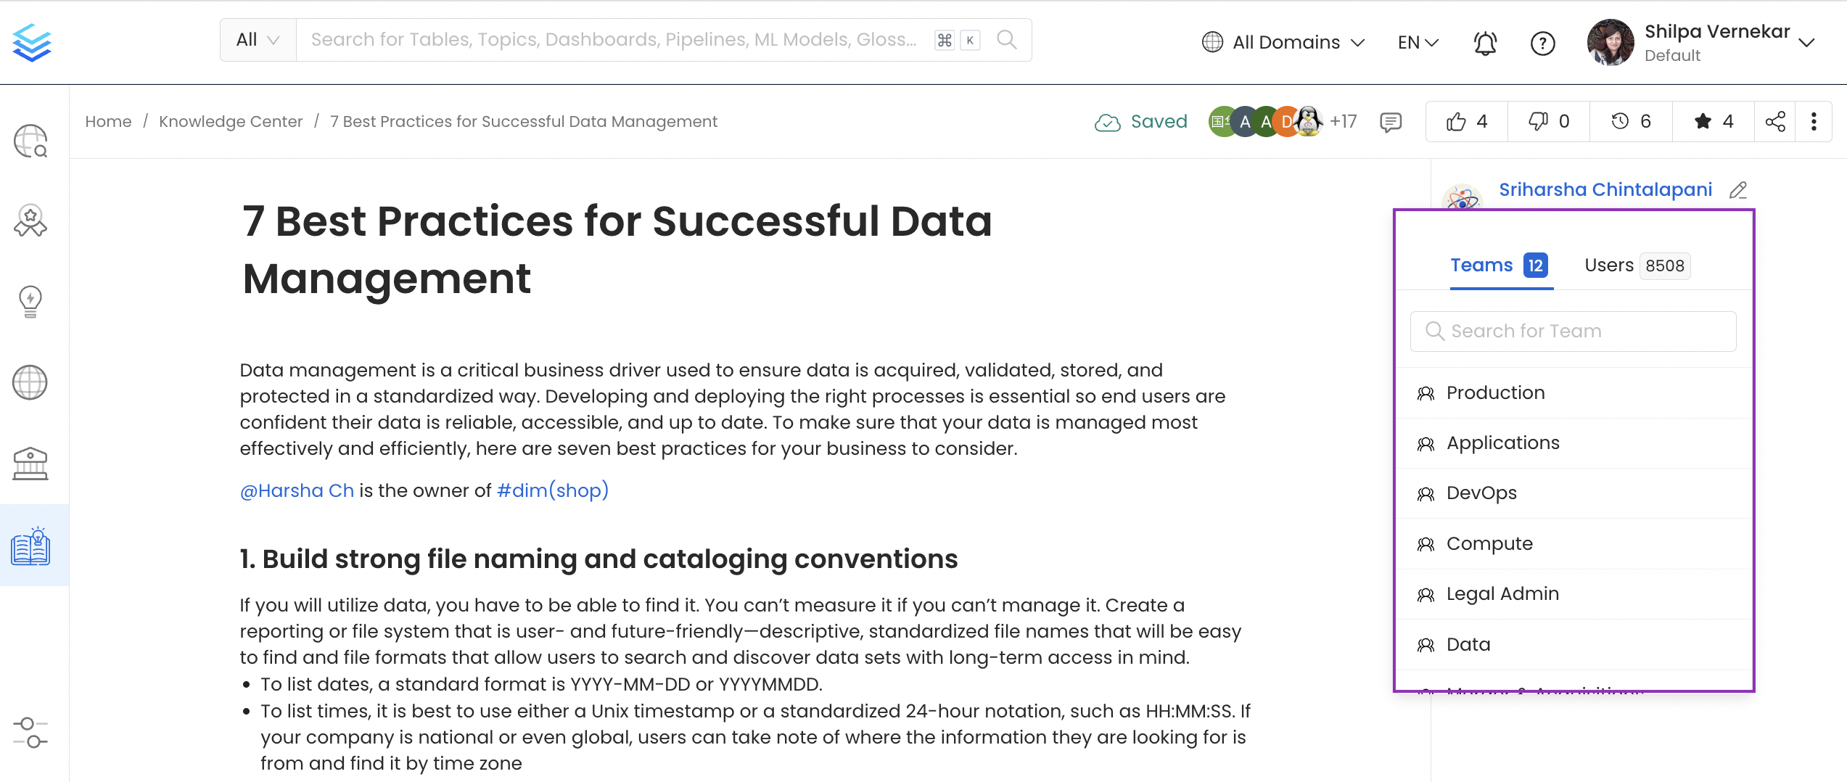Open the help question mark icon
Screen dimensions: 1847x782
click(1542, 44)
